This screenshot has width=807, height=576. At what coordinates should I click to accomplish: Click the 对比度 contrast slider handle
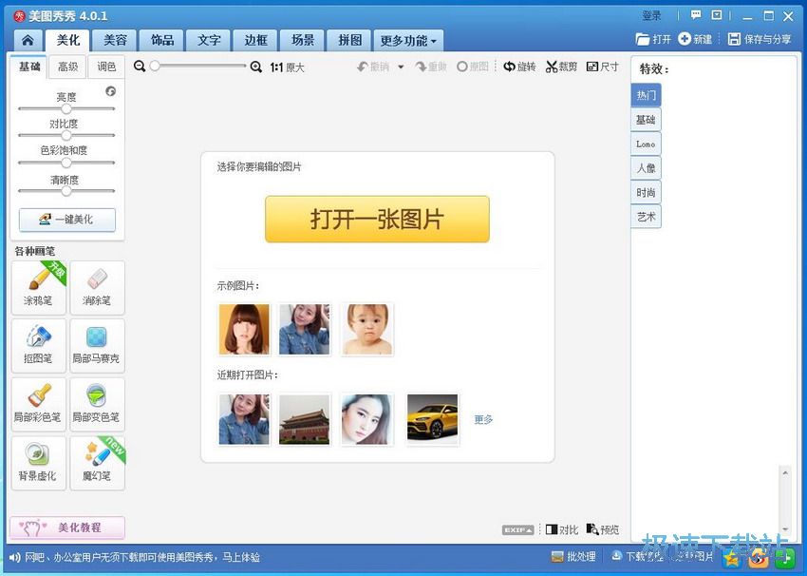tap(66, 136)
